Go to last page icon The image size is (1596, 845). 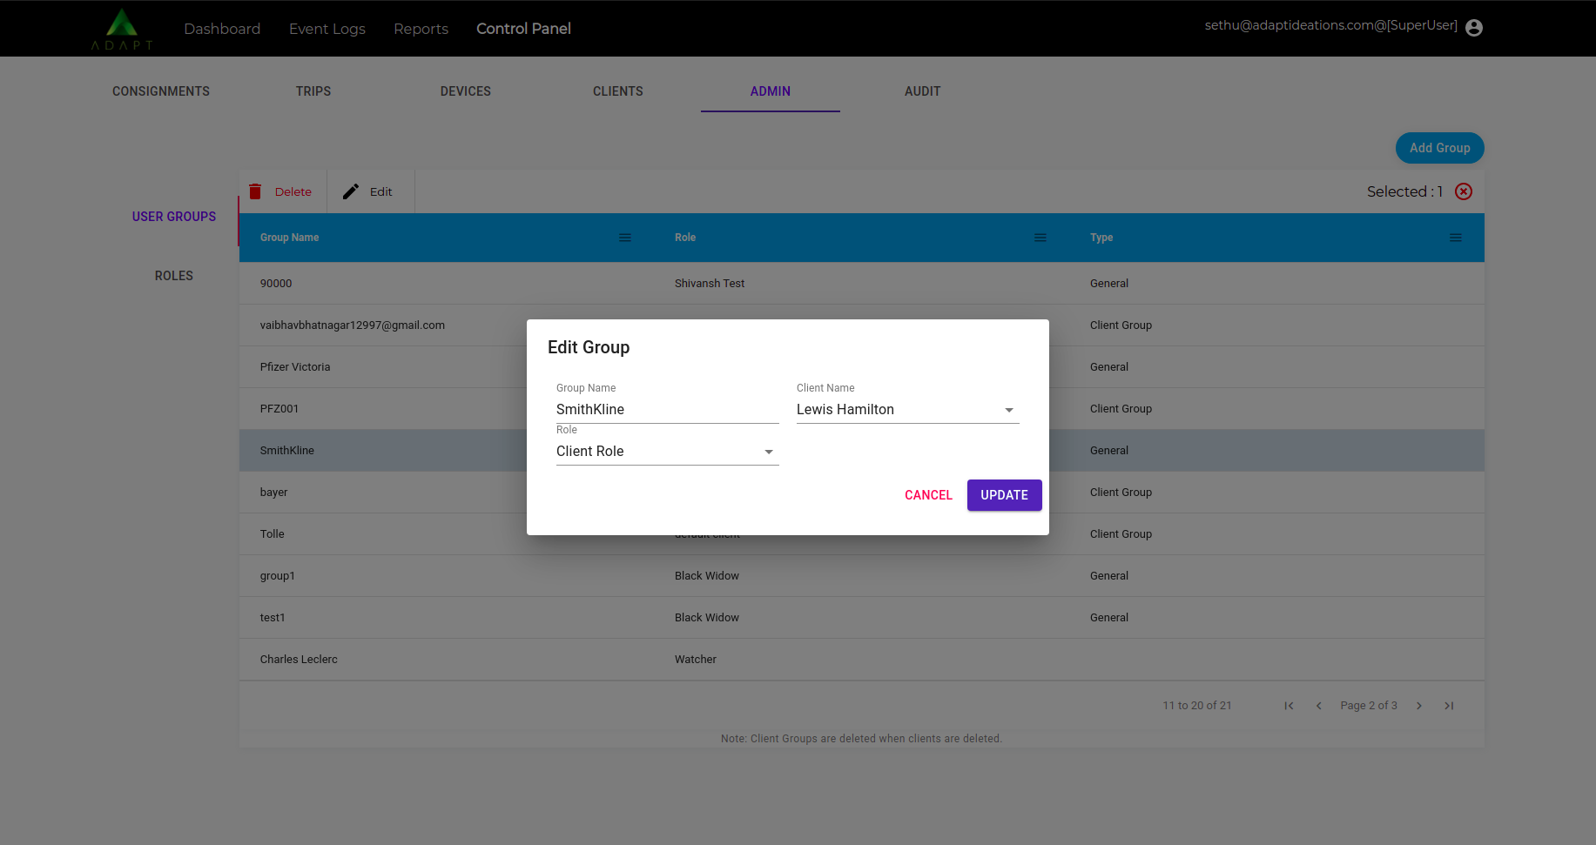tap(1449, 706)
